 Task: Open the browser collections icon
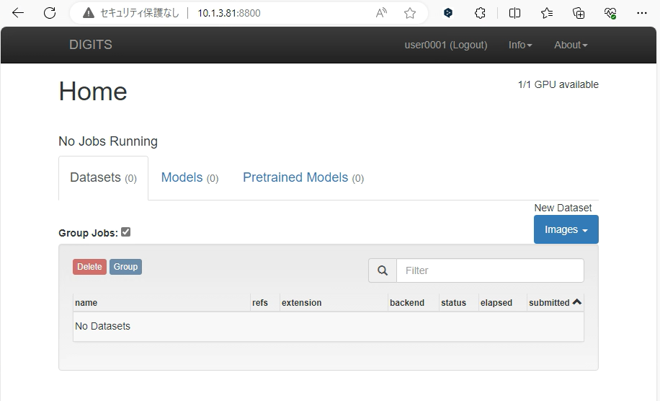[579, 13]
